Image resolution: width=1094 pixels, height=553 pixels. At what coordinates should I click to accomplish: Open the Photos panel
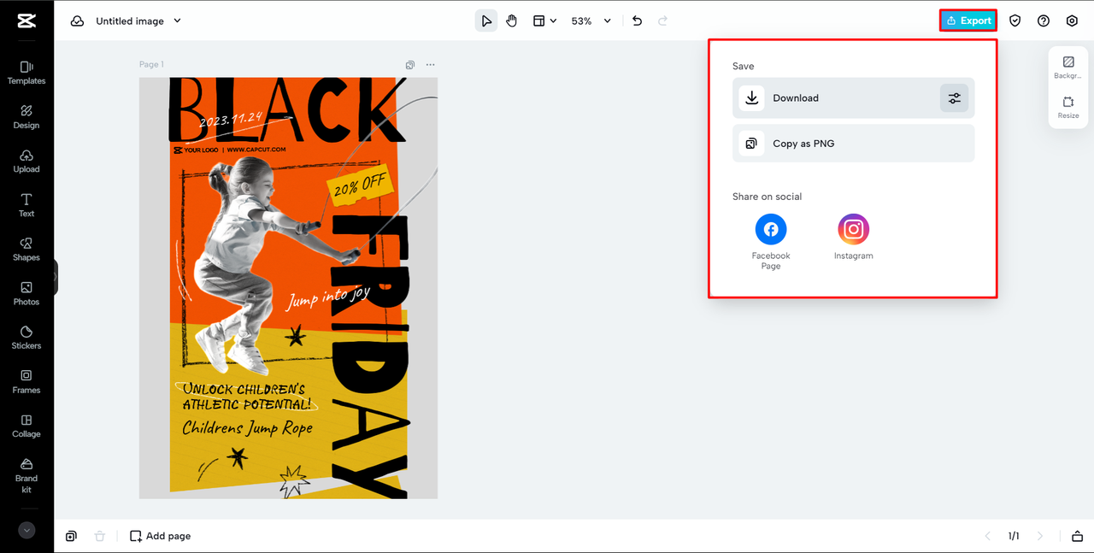[x=26, y=294]
